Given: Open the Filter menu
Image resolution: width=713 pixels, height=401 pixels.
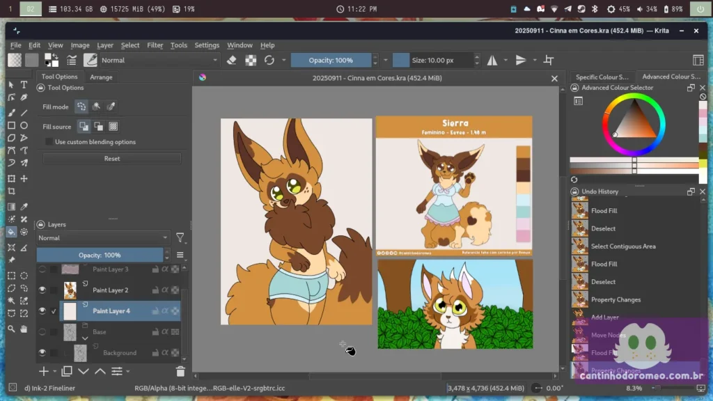Looking at the screenshot, I should [155, 45].
